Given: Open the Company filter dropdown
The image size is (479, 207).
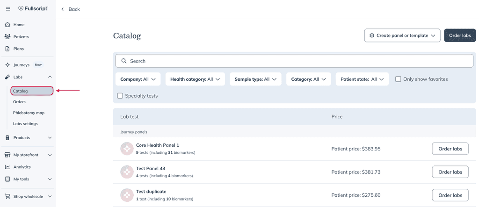Looking at the screenshot, I should click(x=138, y=79).
